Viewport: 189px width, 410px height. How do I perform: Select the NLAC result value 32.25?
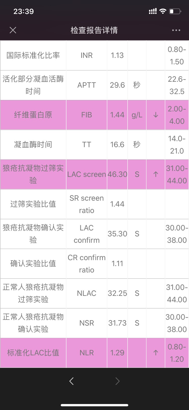coord(117,293)
